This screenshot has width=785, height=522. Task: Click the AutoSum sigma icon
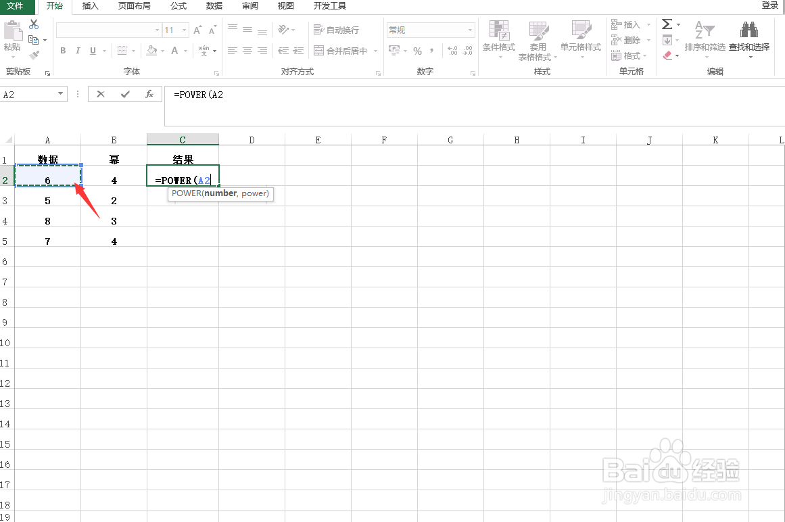[x=667, y=24]
